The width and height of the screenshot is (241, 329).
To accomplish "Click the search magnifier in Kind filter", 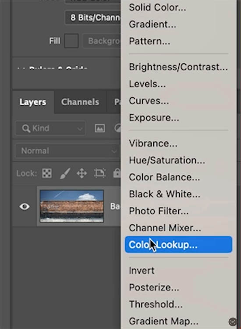I will (x=26, y=128).
